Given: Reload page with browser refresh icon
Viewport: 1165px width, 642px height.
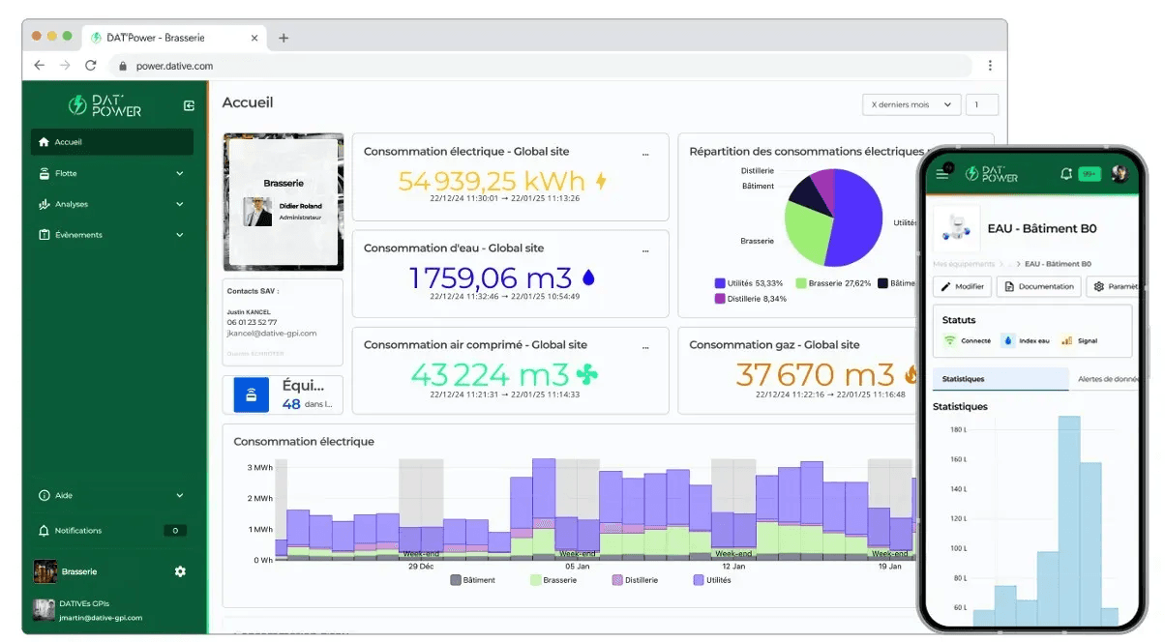Looking at the screenshot, I should pos(91,66).
